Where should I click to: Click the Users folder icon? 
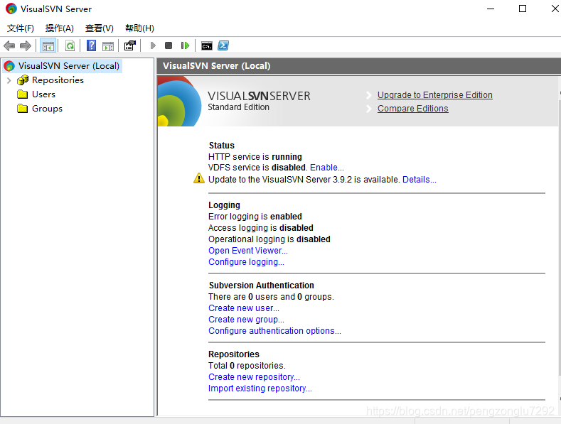click(23, 94)
